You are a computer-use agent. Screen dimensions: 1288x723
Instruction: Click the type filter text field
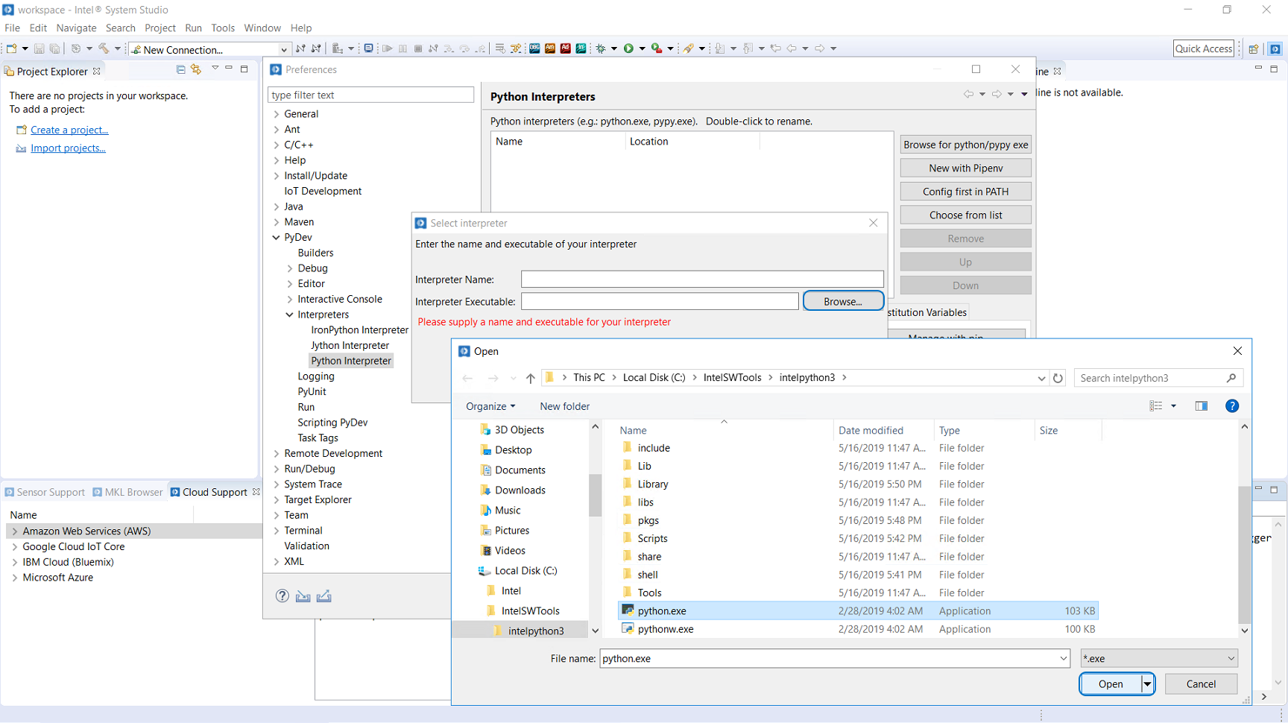tap(370, 95)
